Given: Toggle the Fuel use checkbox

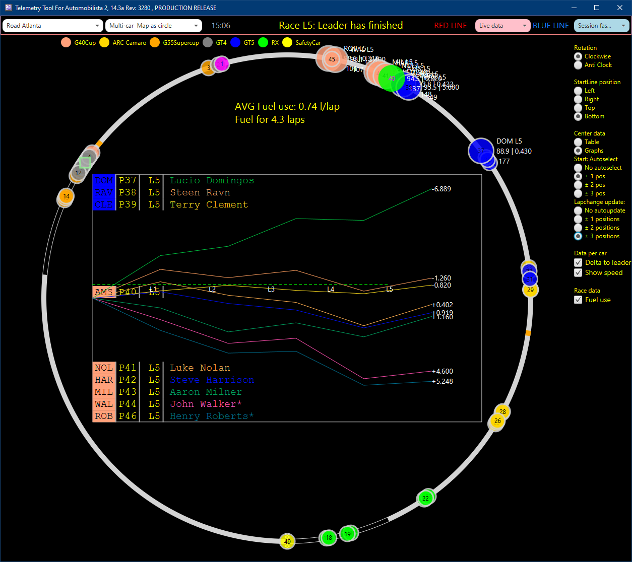Looking at the screenshot, I should click(578, 300).
